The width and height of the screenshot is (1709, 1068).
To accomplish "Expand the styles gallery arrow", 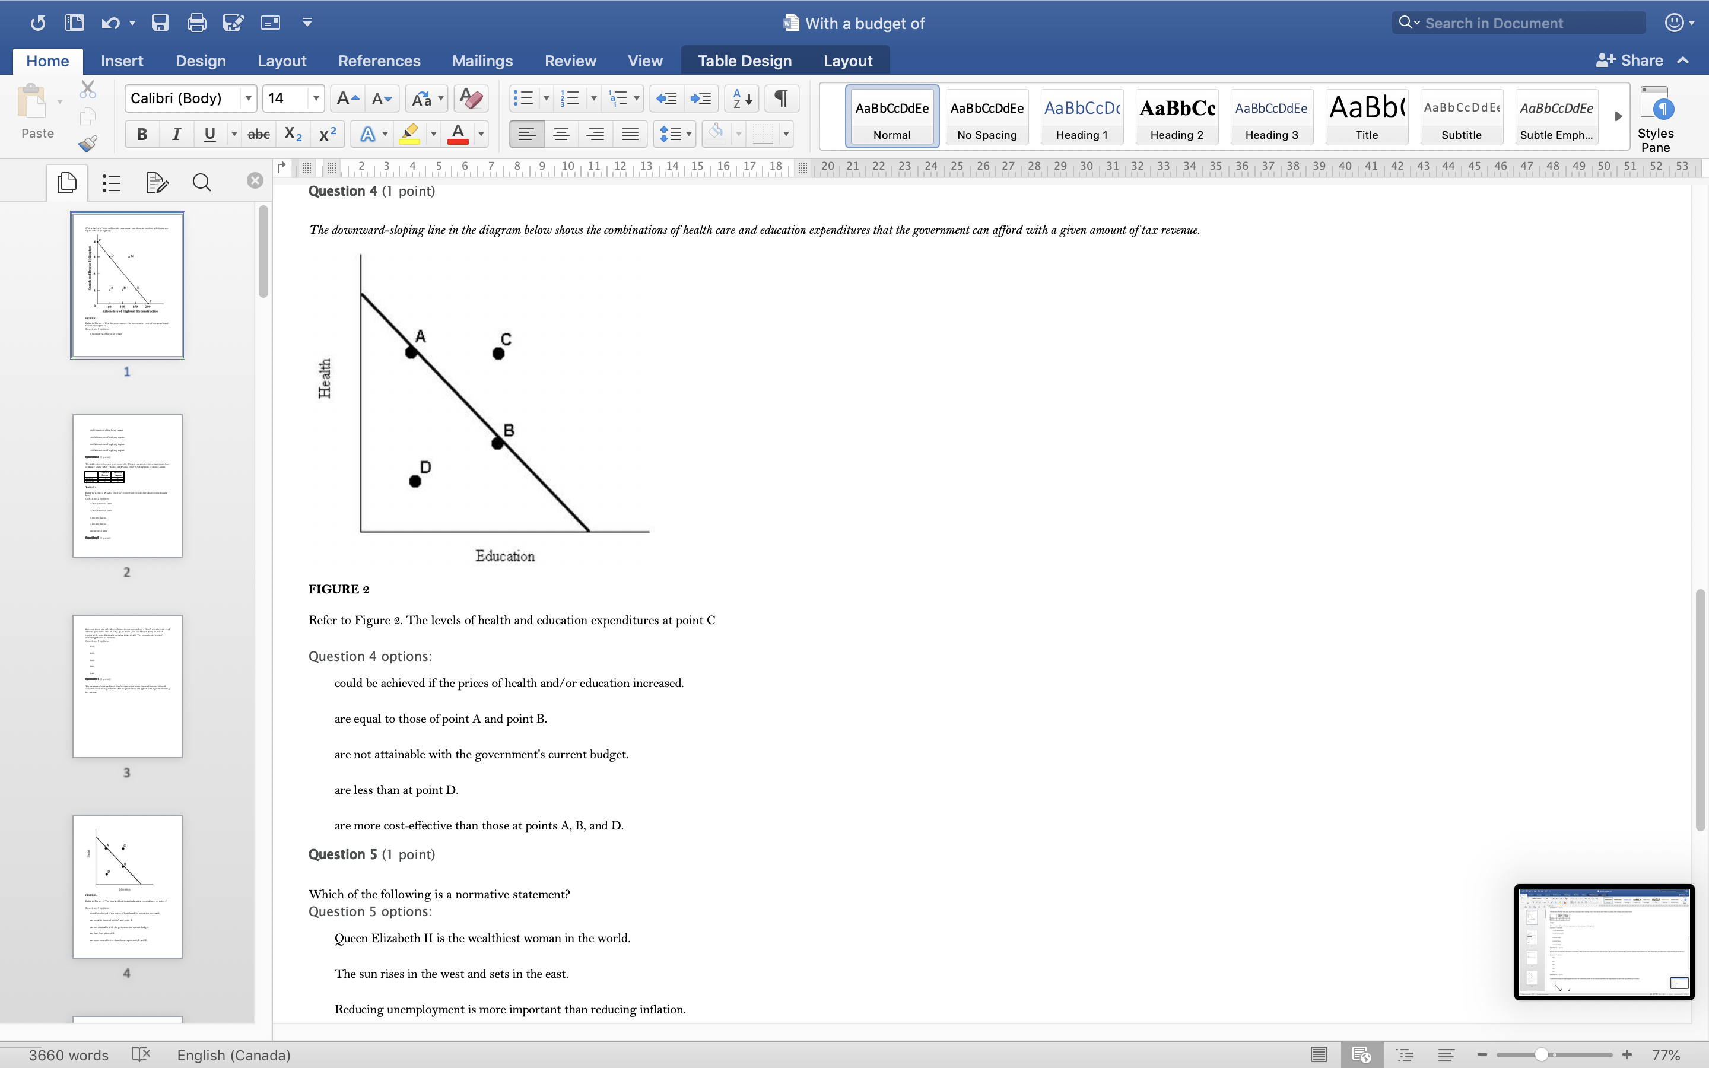I will coord(1618,116).
